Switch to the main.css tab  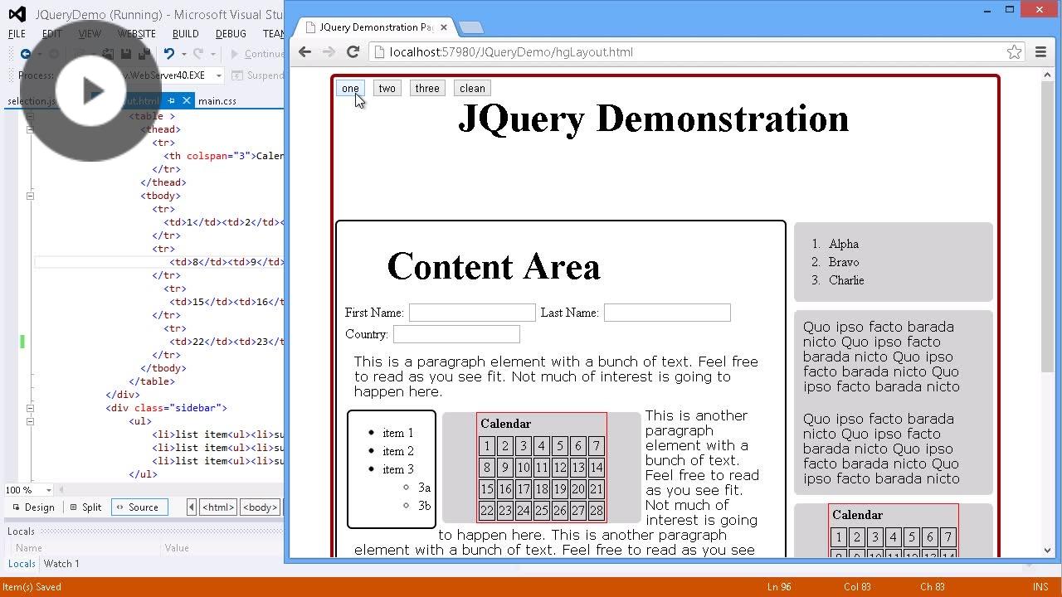pyautogui.click(x=217, y=100)
